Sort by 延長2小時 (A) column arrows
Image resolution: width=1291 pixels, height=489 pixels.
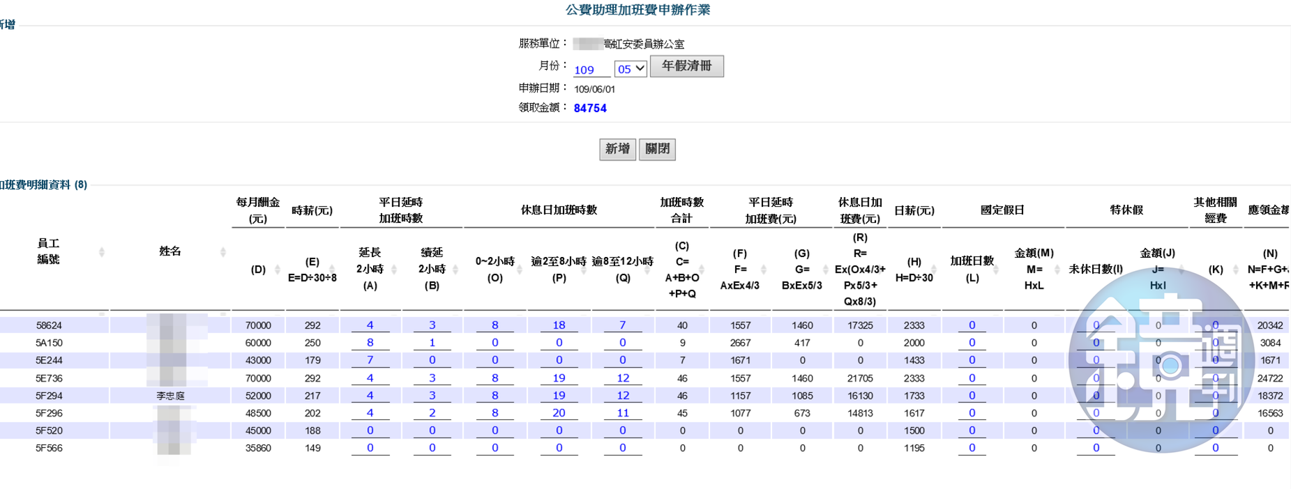click(x=394, y=270)
